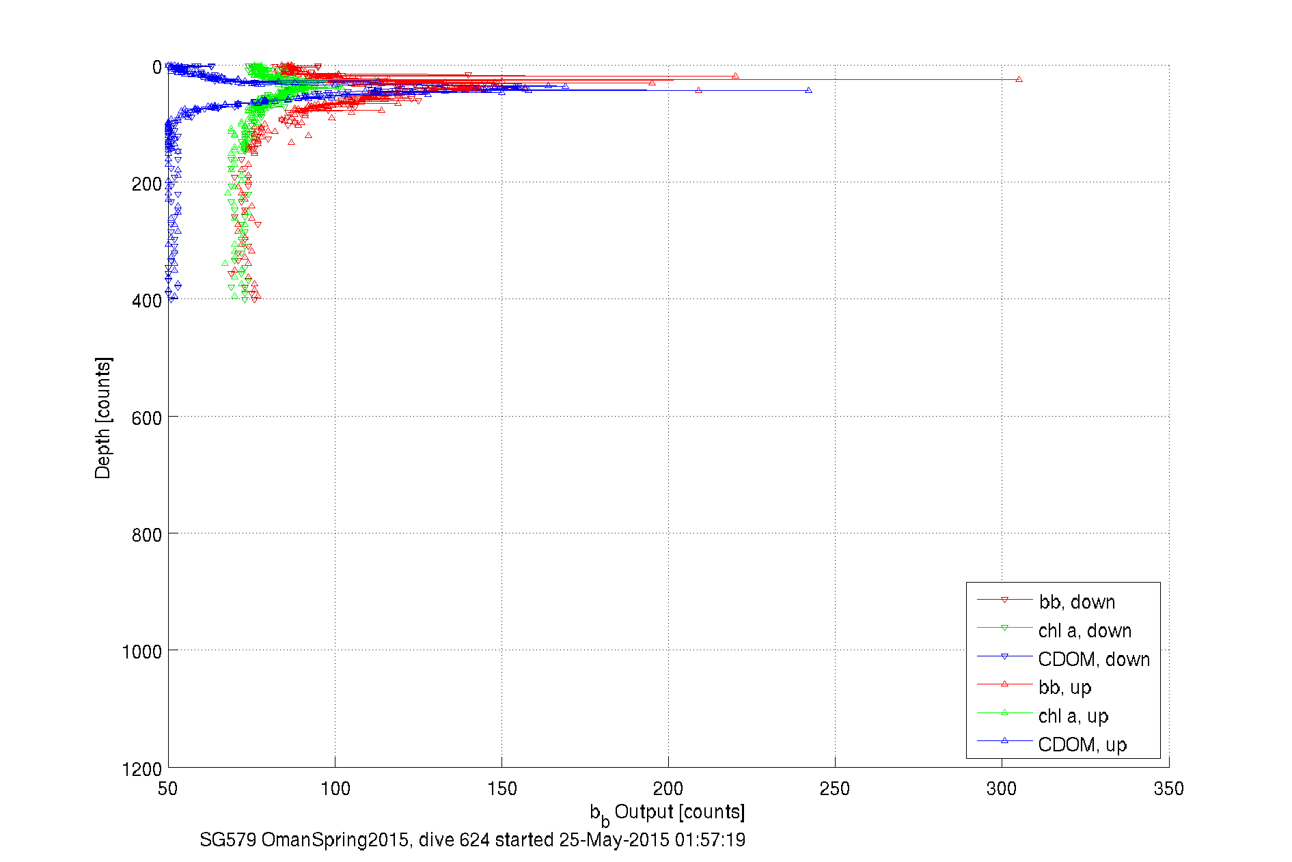1292x862 pixels.
Task: Click the 'bb Output [counts]' x-axis label
Action: 668,813
